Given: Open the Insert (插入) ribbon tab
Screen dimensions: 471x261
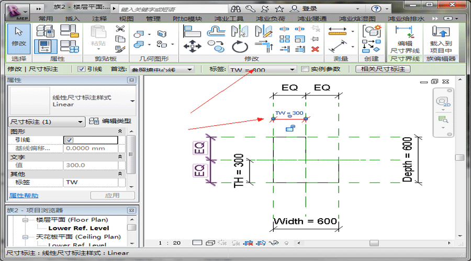Looking at the screenshot, I should [72, 18].
